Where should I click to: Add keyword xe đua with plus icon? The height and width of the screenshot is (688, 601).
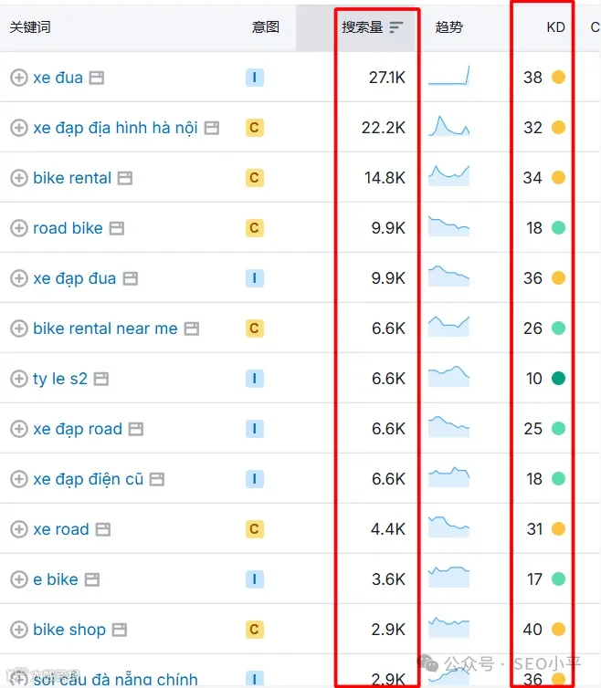[19, 78]
